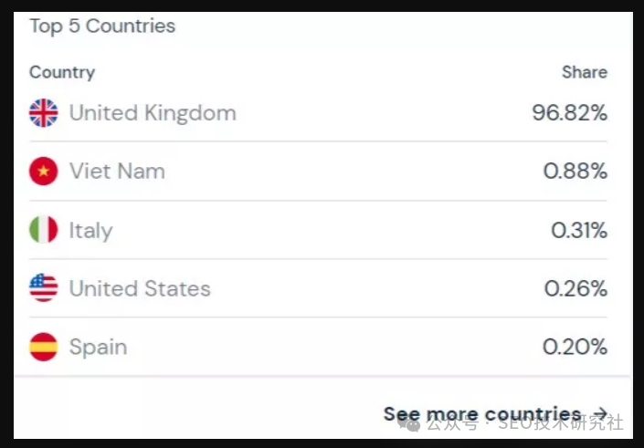Open the See more countries link

pos(481,414)
